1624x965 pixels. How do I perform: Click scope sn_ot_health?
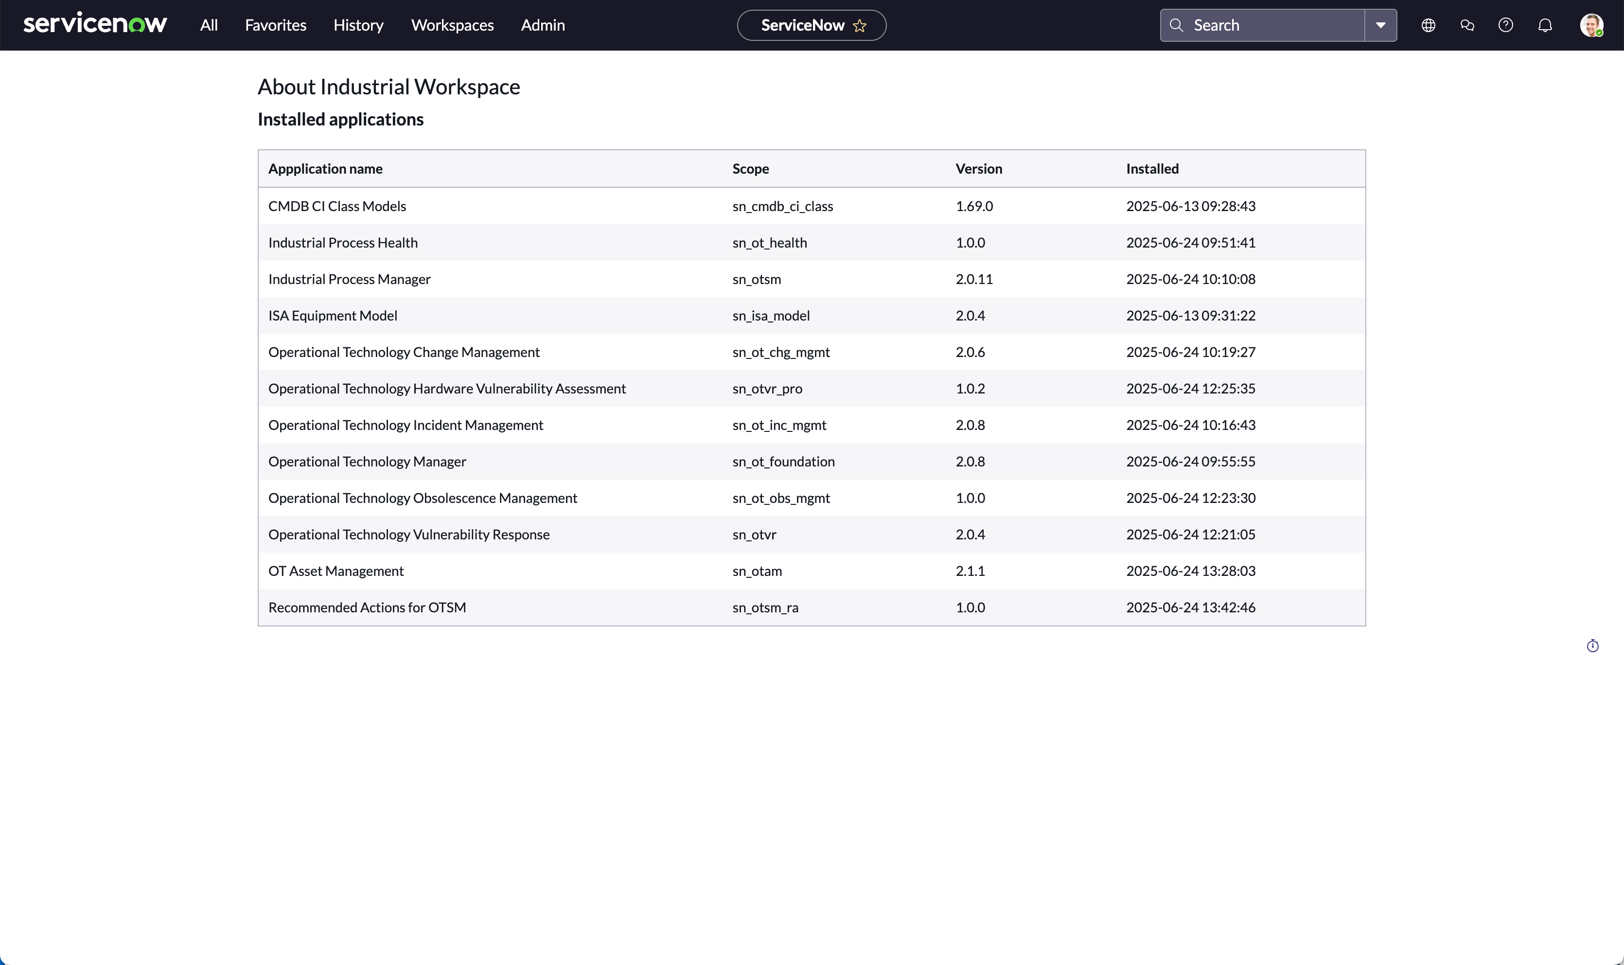tap(769, 243)
